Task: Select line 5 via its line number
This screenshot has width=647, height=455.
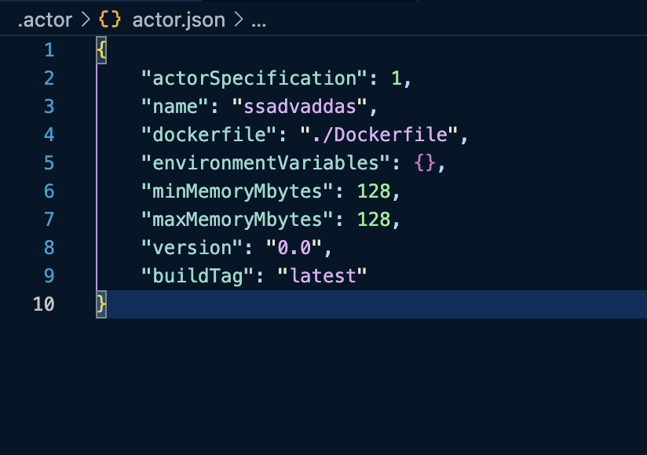Action: click(x=49, y=163)
